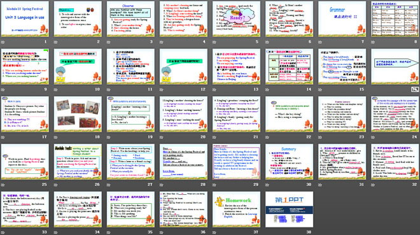Click slide number 15 label
The height and width of the screenshot is (235, 420).
[x=361, y=89]
